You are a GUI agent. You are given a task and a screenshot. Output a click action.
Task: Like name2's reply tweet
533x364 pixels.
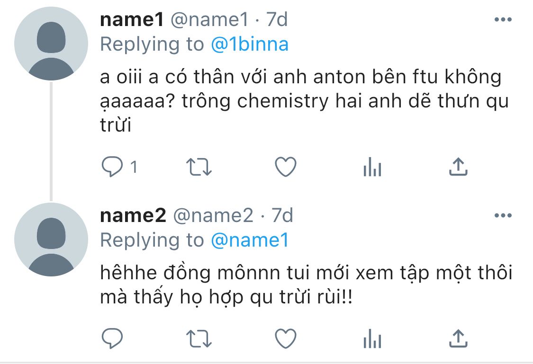[286, 338]
